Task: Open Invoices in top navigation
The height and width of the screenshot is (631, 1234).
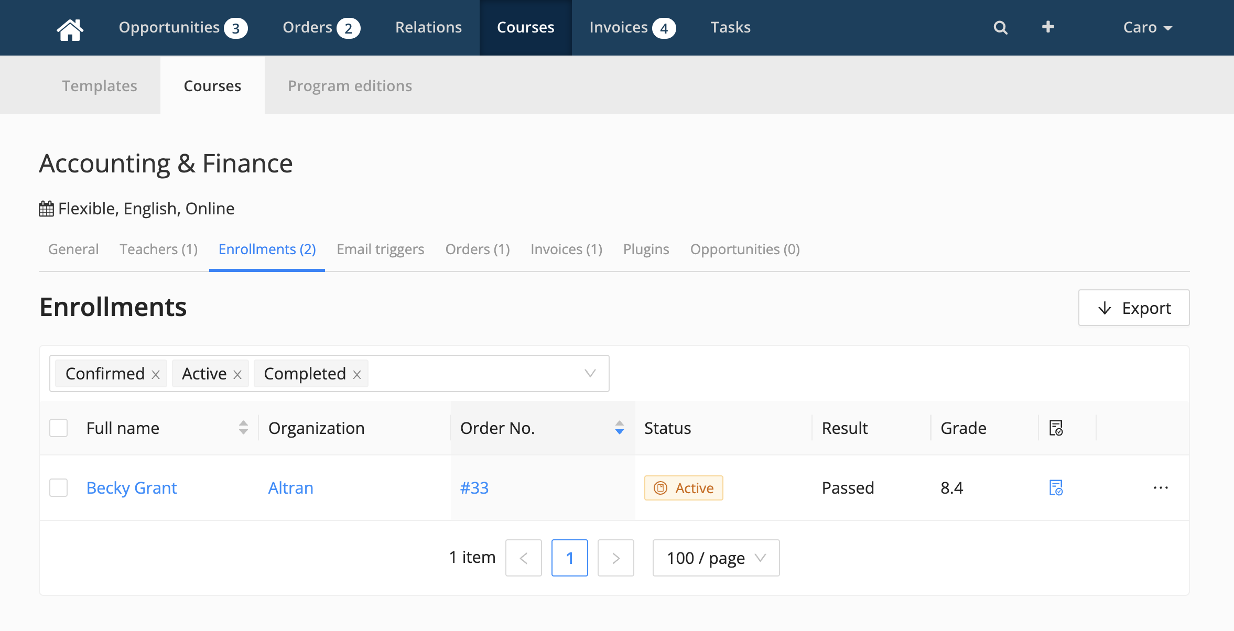Action: pos(632,28)
